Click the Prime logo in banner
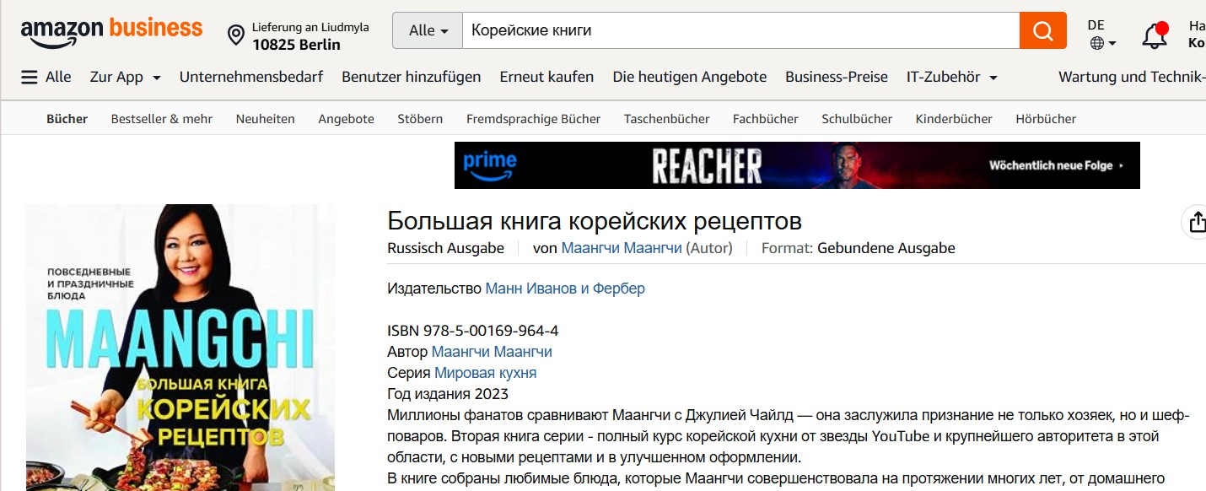 coord(489,165)
